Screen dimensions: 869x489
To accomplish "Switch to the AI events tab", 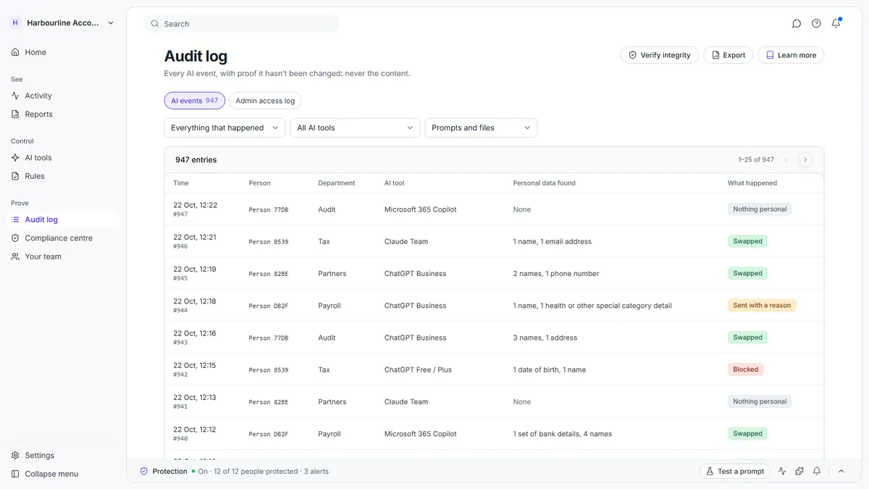I will (195, 101).
